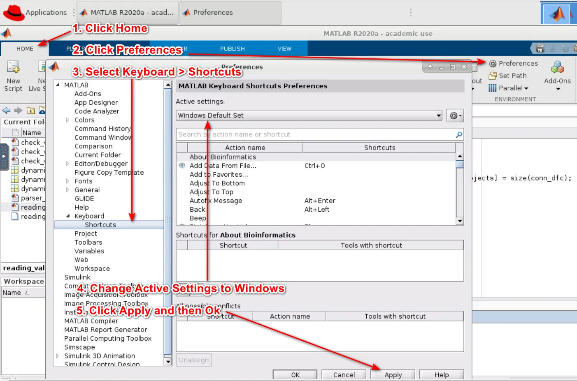
Task: Open the Active settings Windows Default Set dropdown
Action: click(309, 115)
